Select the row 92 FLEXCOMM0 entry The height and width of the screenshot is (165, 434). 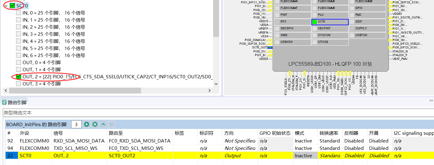tap(35, 141)
